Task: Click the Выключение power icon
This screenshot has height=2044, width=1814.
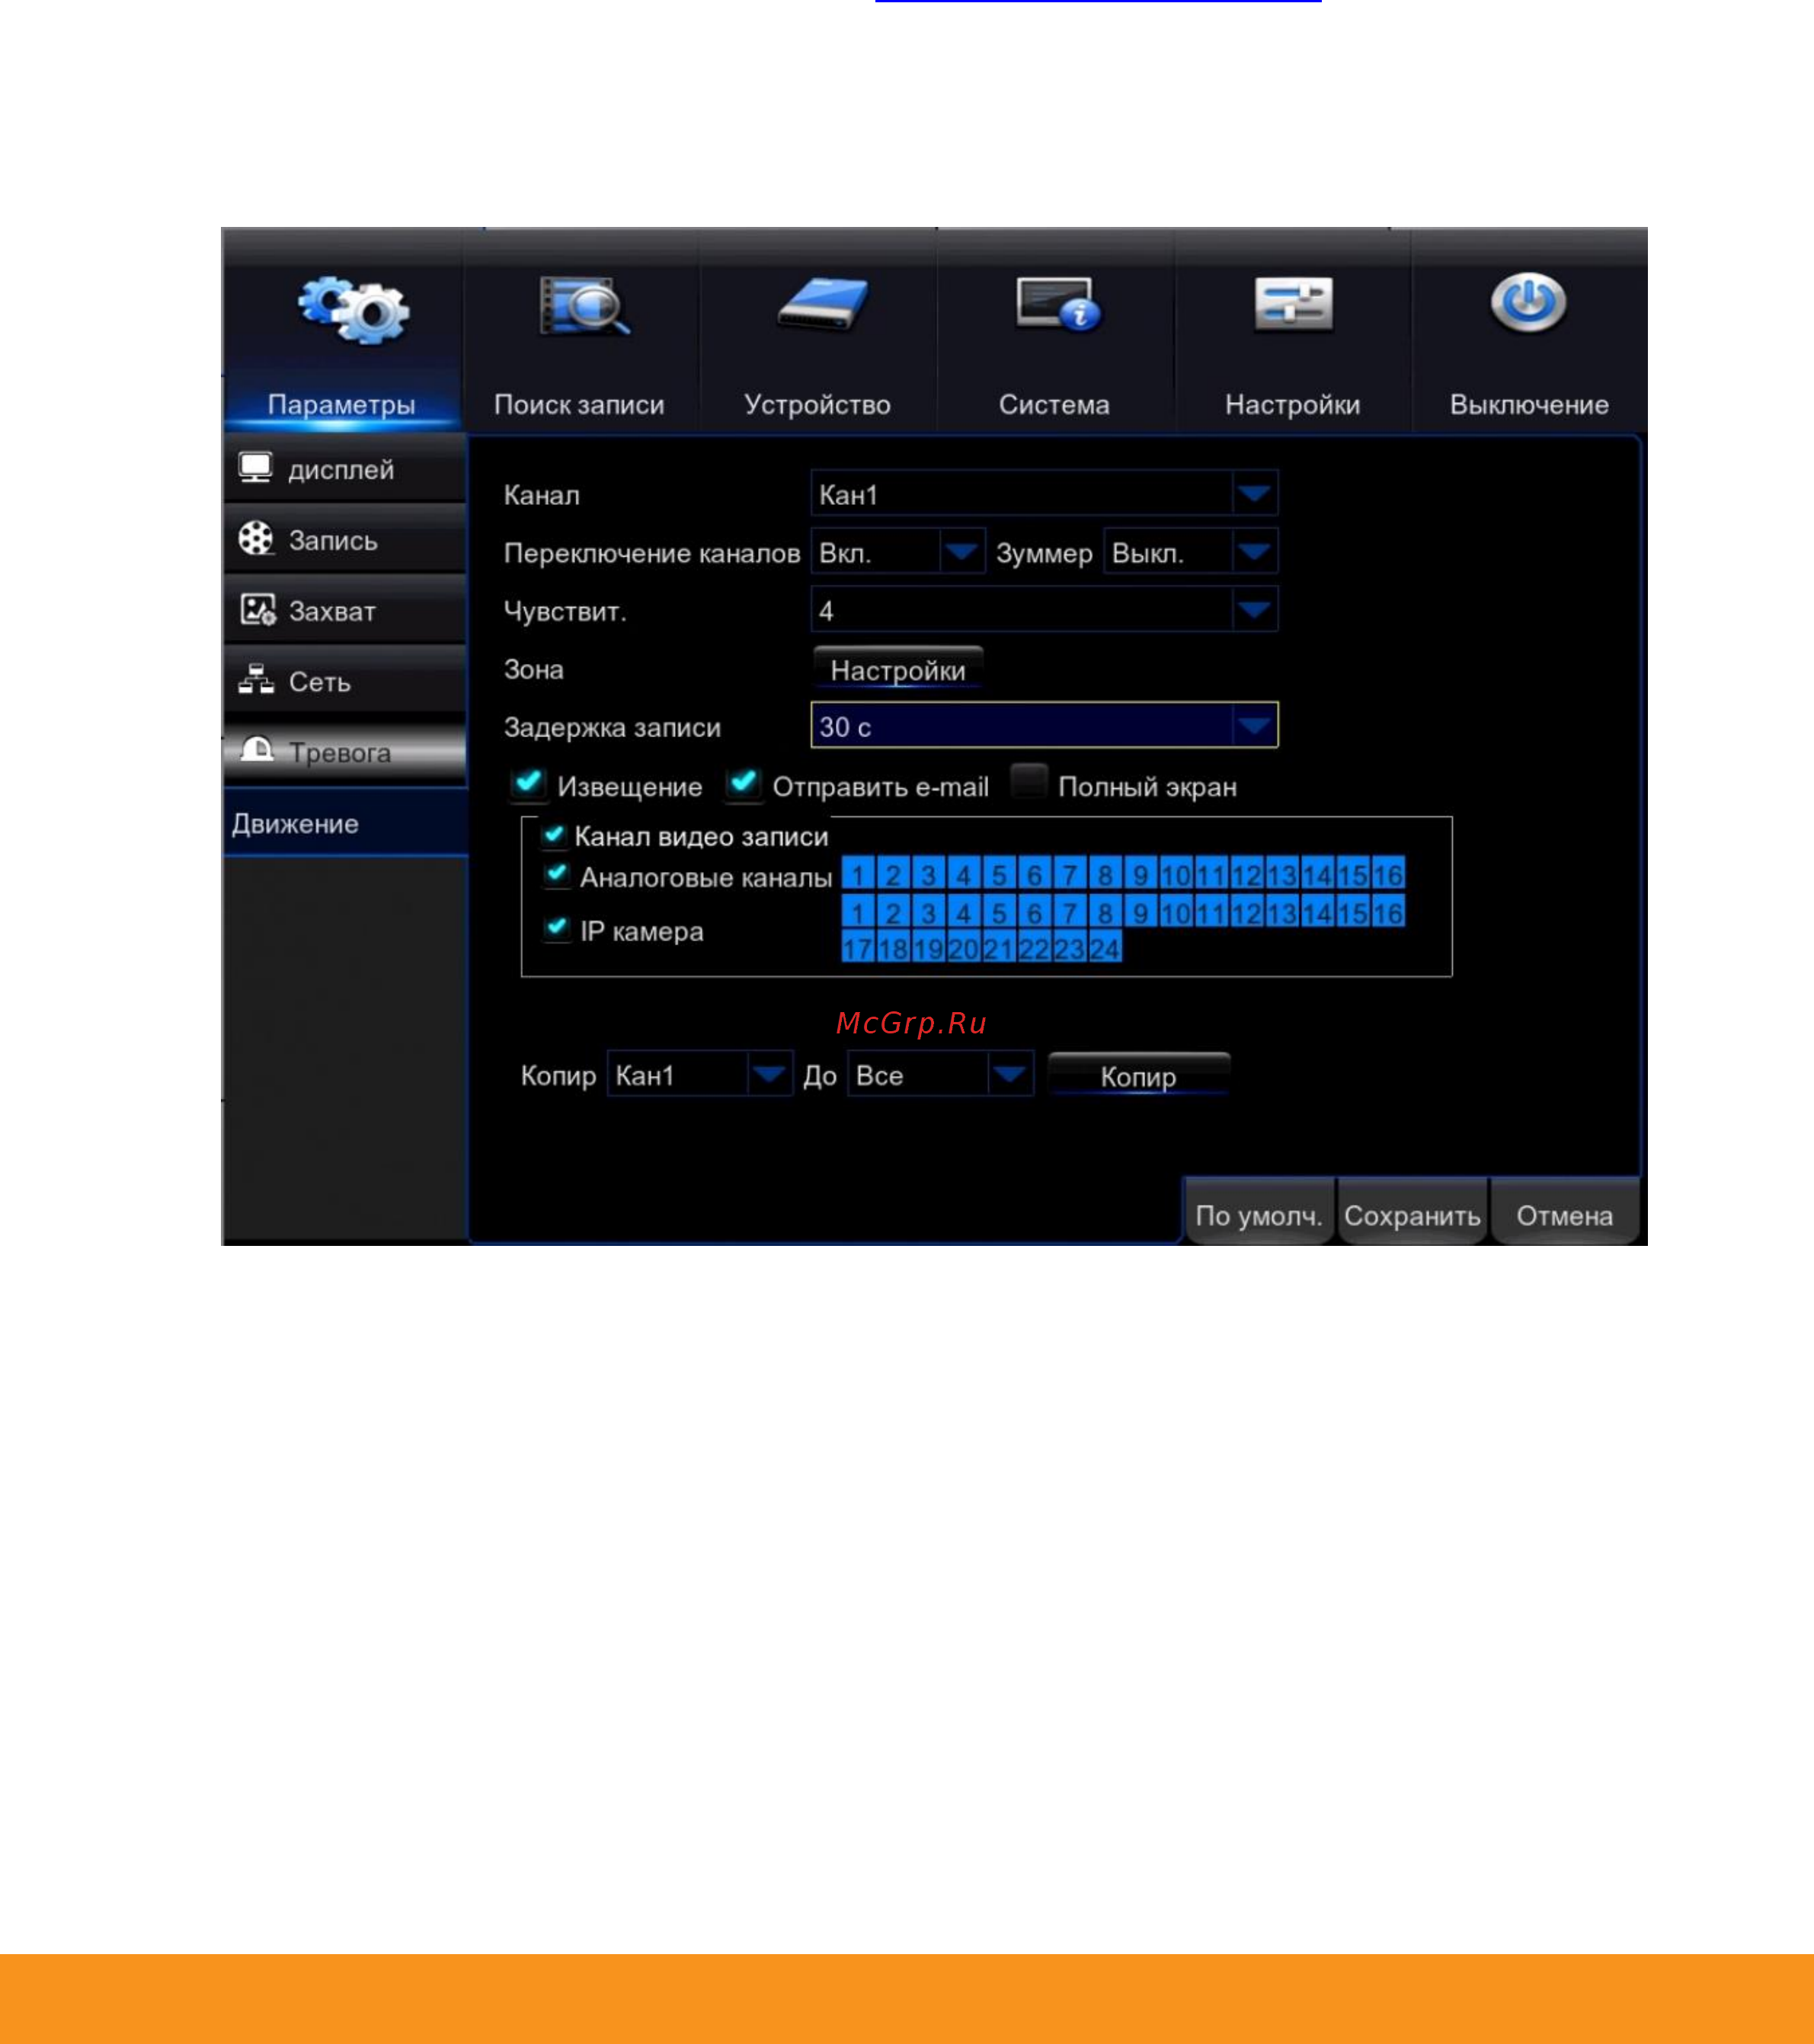Action: pos(1528,302)
